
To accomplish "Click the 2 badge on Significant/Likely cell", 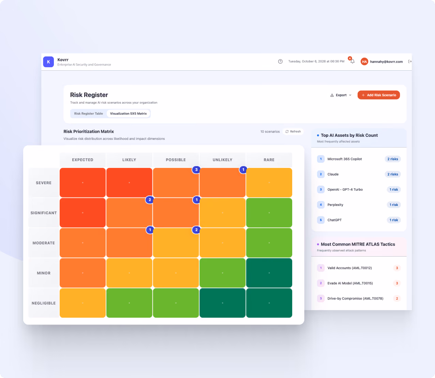I will tap(150, 200).
